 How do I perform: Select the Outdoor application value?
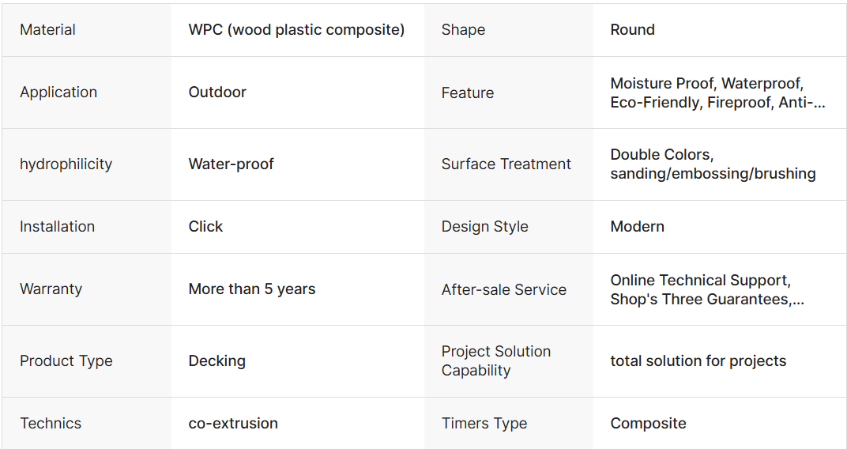click(x=217, y=92)
